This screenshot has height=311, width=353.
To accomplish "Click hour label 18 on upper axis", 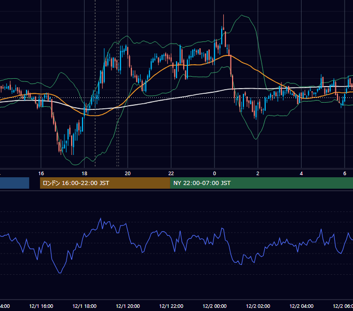I will pyautogui.click(x=85, y=174).
